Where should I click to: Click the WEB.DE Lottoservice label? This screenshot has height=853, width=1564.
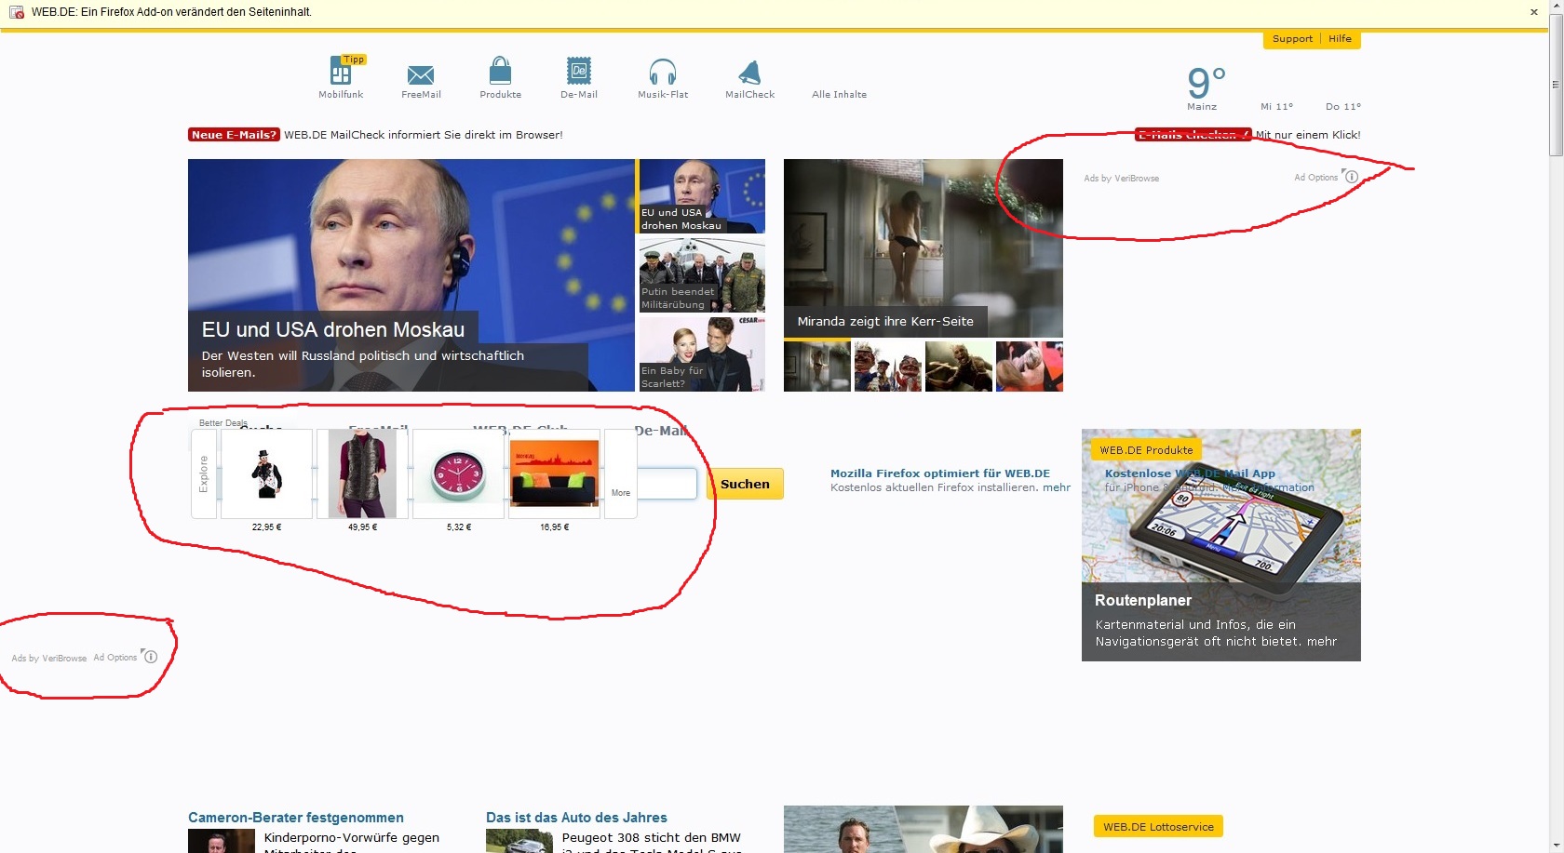pyautogui.click(x=1158, y=826)
